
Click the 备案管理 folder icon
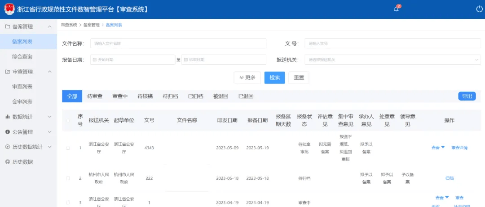(7, 26)
